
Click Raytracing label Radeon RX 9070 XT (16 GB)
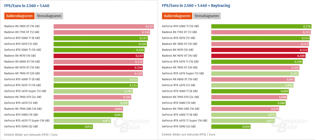click(x=180, y=56)
